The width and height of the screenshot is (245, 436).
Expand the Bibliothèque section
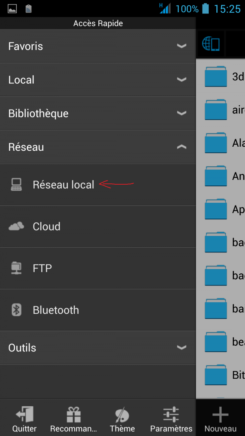coord(98,113)
